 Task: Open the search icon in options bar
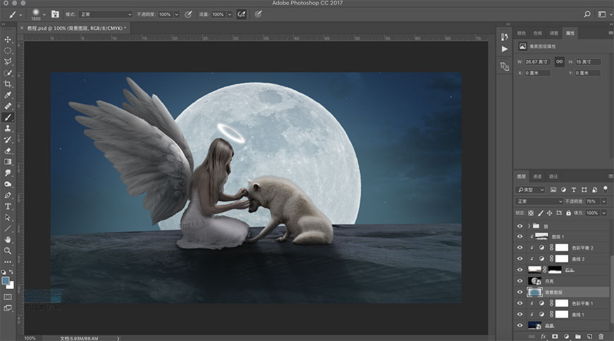coord(587,14)
